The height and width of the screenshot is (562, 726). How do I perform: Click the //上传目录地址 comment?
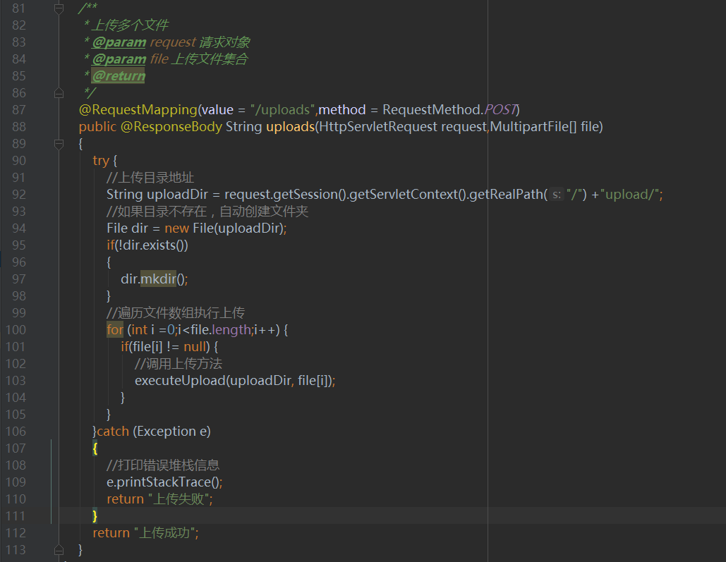(x=150, y=178)
